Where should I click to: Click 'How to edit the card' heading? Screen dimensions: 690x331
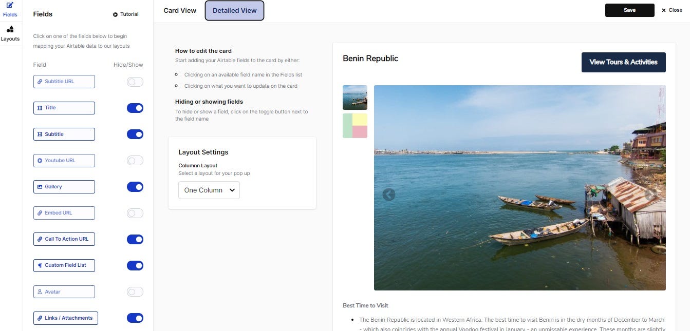[x=203, y=51]
